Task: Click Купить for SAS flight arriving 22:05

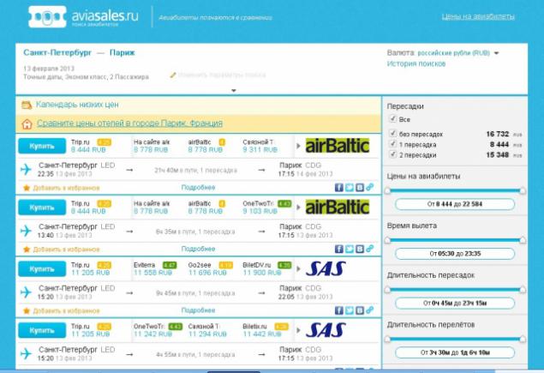Action: pyautogui.click(x=42, y=268)
